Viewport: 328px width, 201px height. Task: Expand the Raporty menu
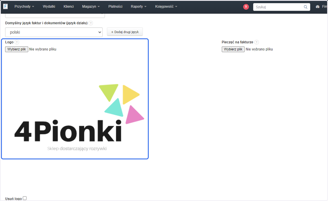(x=139, y=7)
